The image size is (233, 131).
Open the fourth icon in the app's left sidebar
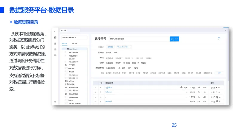tap(55, 49)
